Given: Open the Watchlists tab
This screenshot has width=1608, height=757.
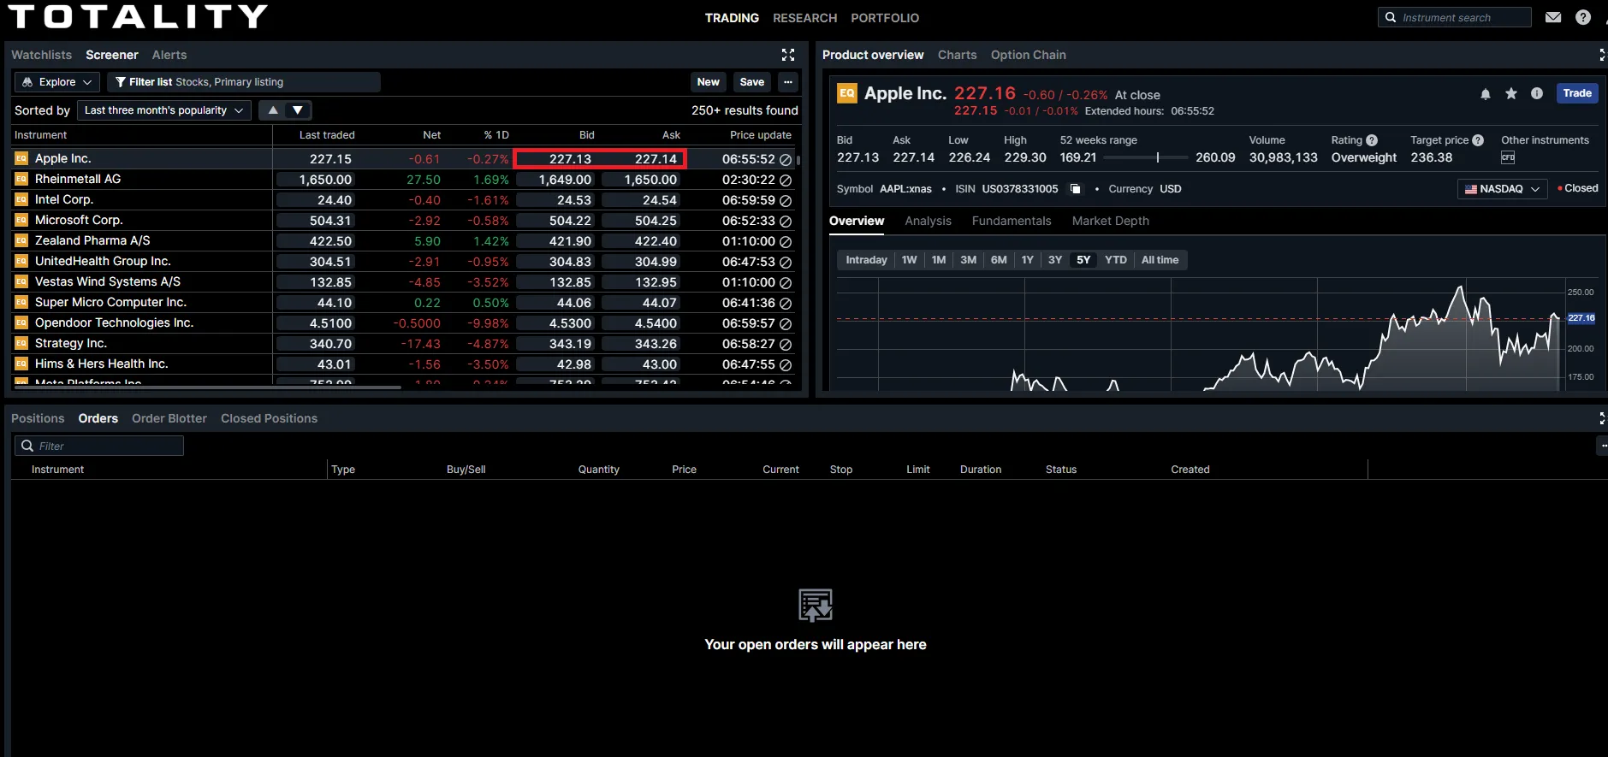Looking at the screenshot, I should click(41, 55).
